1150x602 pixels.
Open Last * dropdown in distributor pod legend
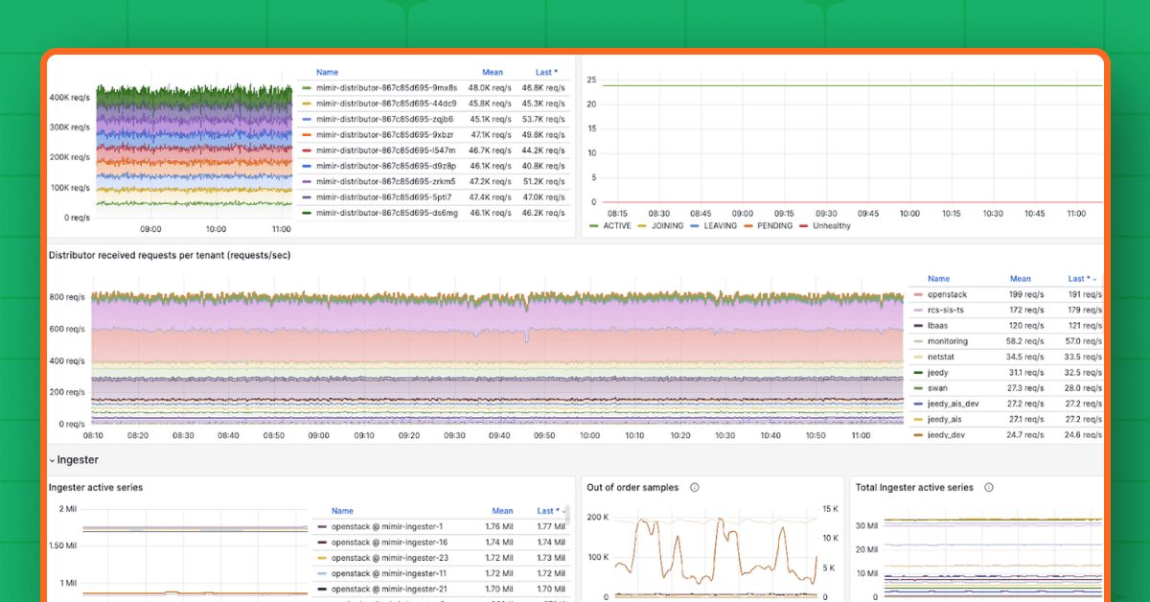tap(544, 72)
